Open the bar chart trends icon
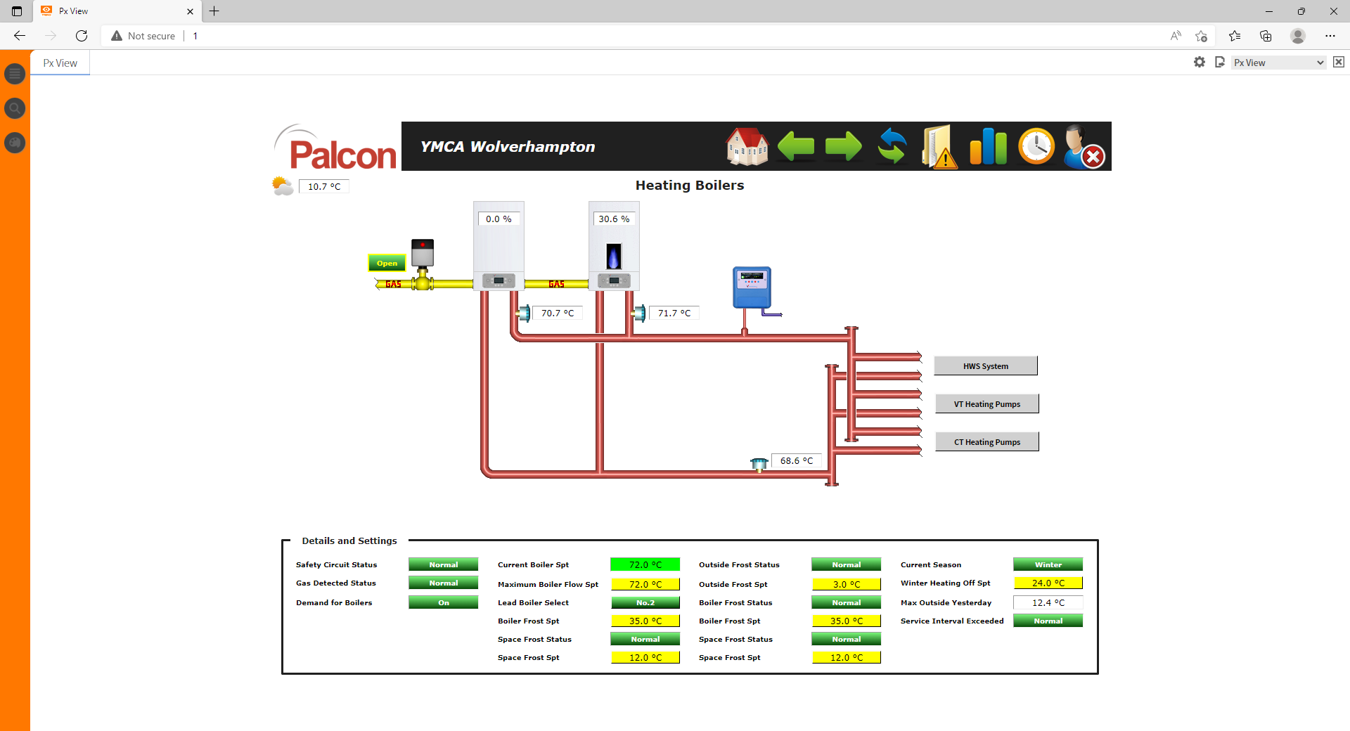1350x731 pixels. click(988, 147)
